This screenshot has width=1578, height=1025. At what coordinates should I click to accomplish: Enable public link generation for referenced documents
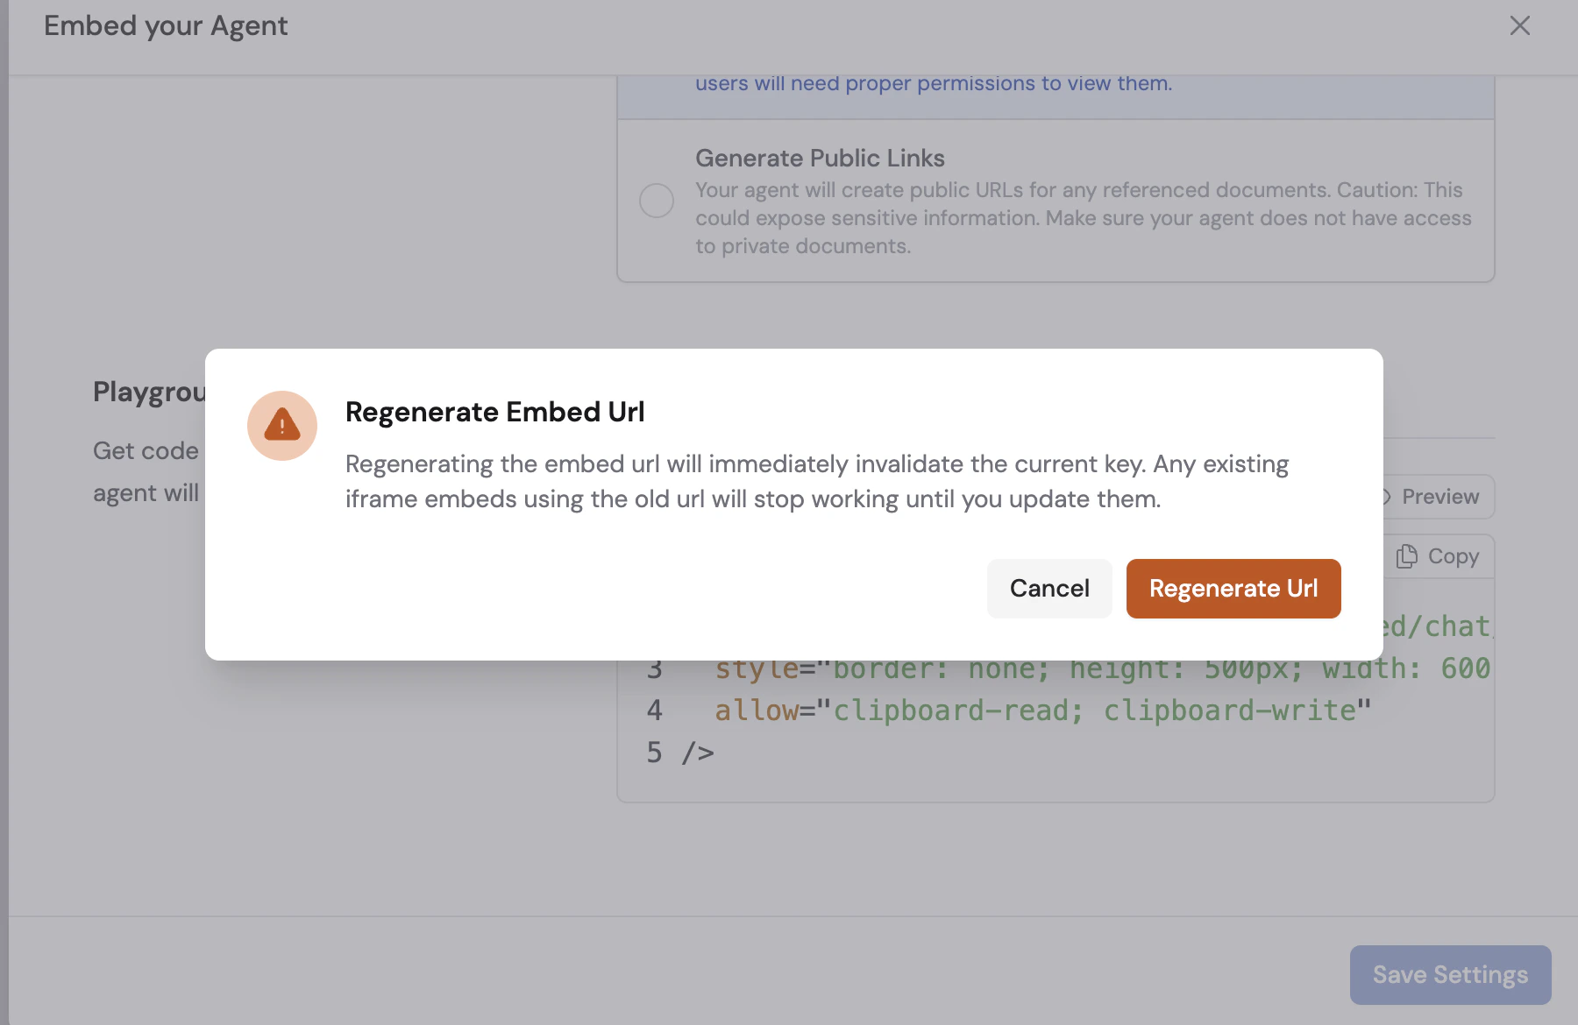point(656,201)
